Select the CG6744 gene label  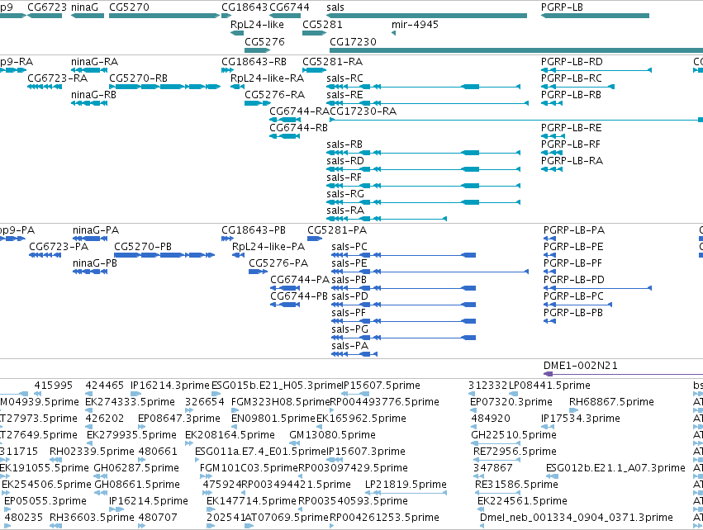289,7
